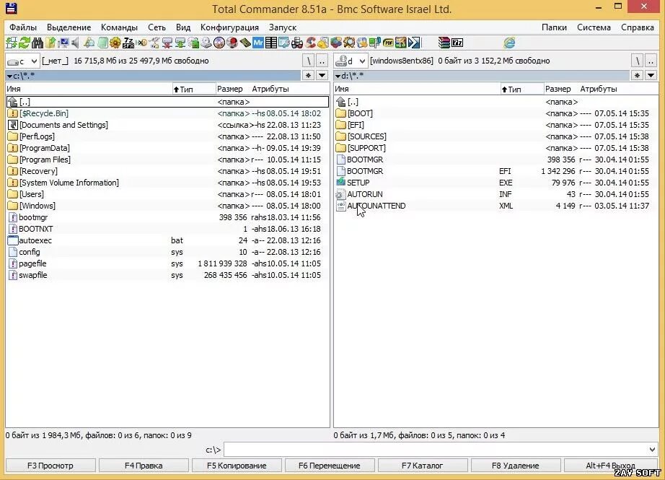The height and width of the screenshot is (480, 665).
Task: Launch WinRAR books icon
Action: pyautogui.click(x=444, y=43)
